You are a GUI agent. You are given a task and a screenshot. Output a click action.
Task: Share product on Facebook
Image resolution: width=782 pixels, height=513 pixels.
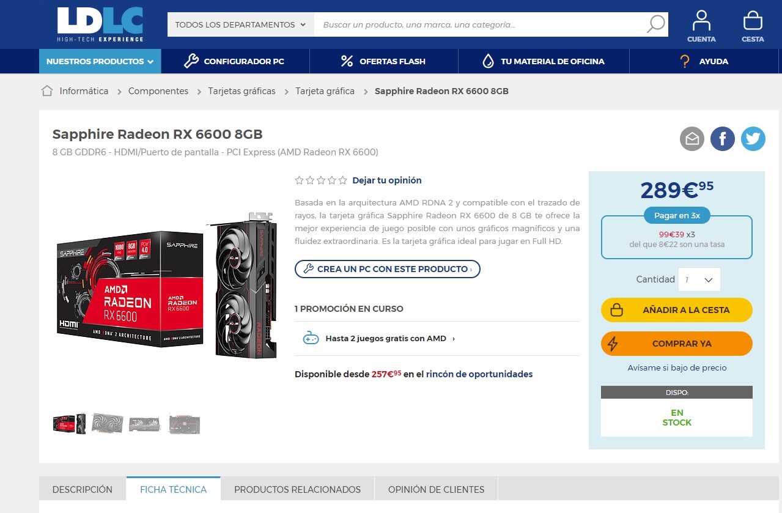coord(723,139)
